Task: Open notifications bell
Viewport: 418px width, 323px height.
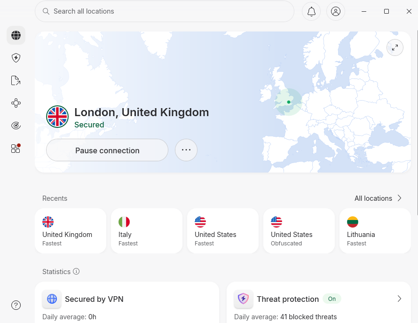Action: click(x=311, y=11)
